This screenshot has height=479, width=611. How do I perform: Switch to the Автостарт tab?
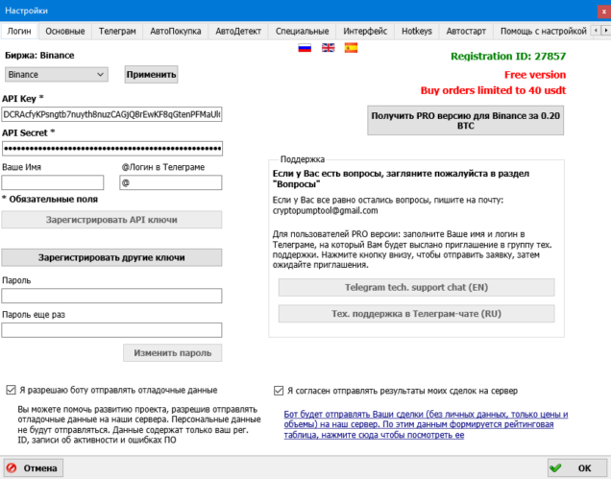466,31
